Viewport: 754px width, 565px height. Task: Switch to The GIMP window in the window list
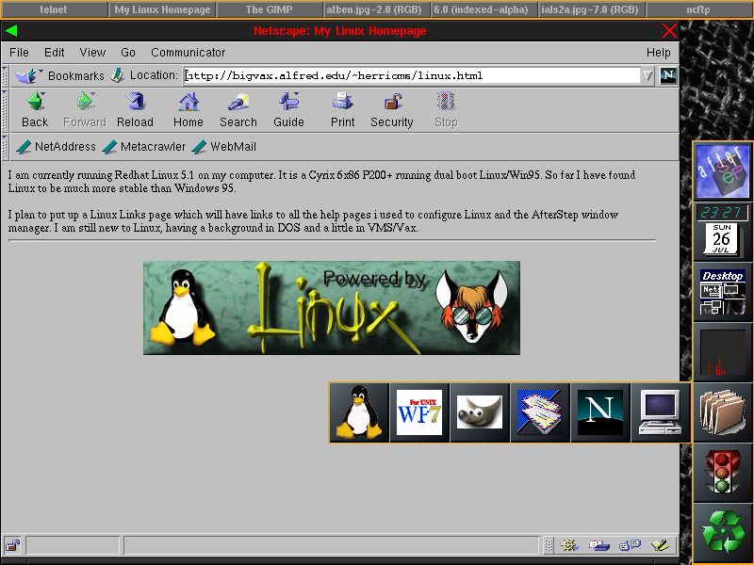coord(269,9)
